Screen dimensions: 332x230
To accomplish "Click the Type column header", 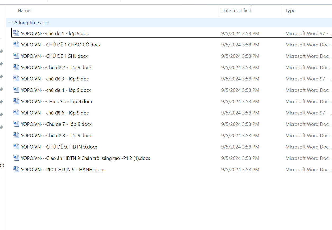I will 290,11.
